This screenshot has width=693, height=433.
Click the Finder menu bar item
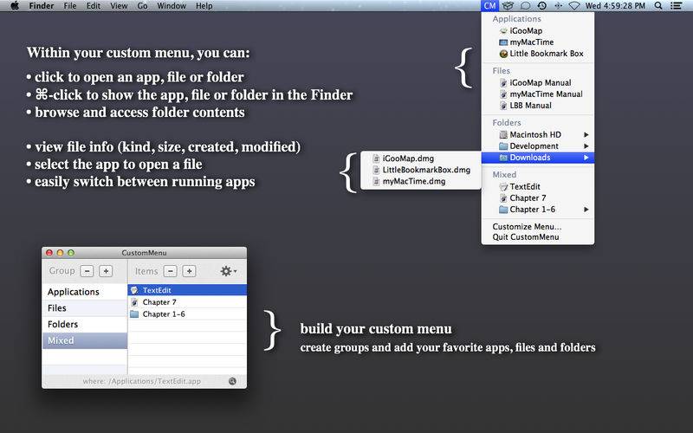click(41, 6)
